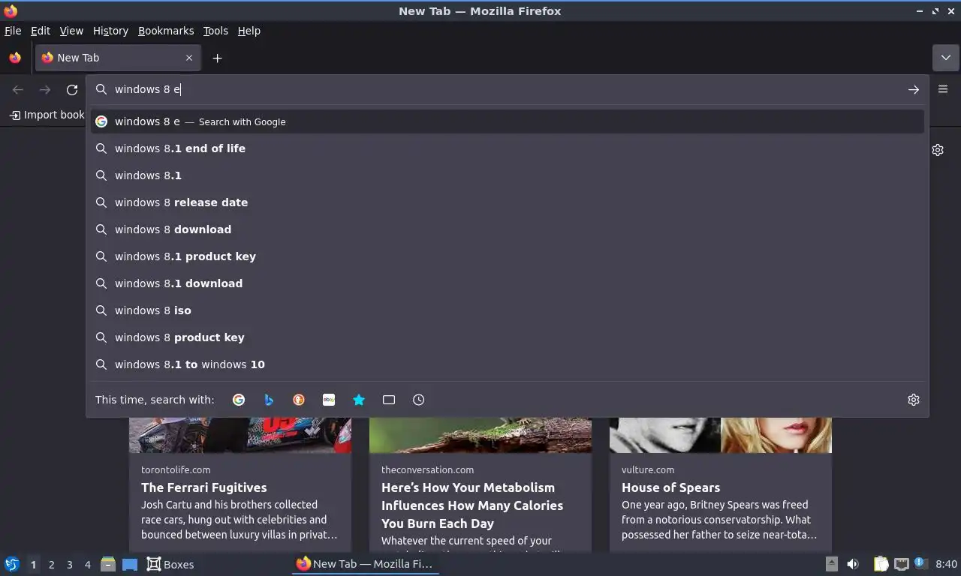The height and width of the screenshot is (576, 961).
Task: Expand the tray up-arrow icon
Action: coord(832,564)
